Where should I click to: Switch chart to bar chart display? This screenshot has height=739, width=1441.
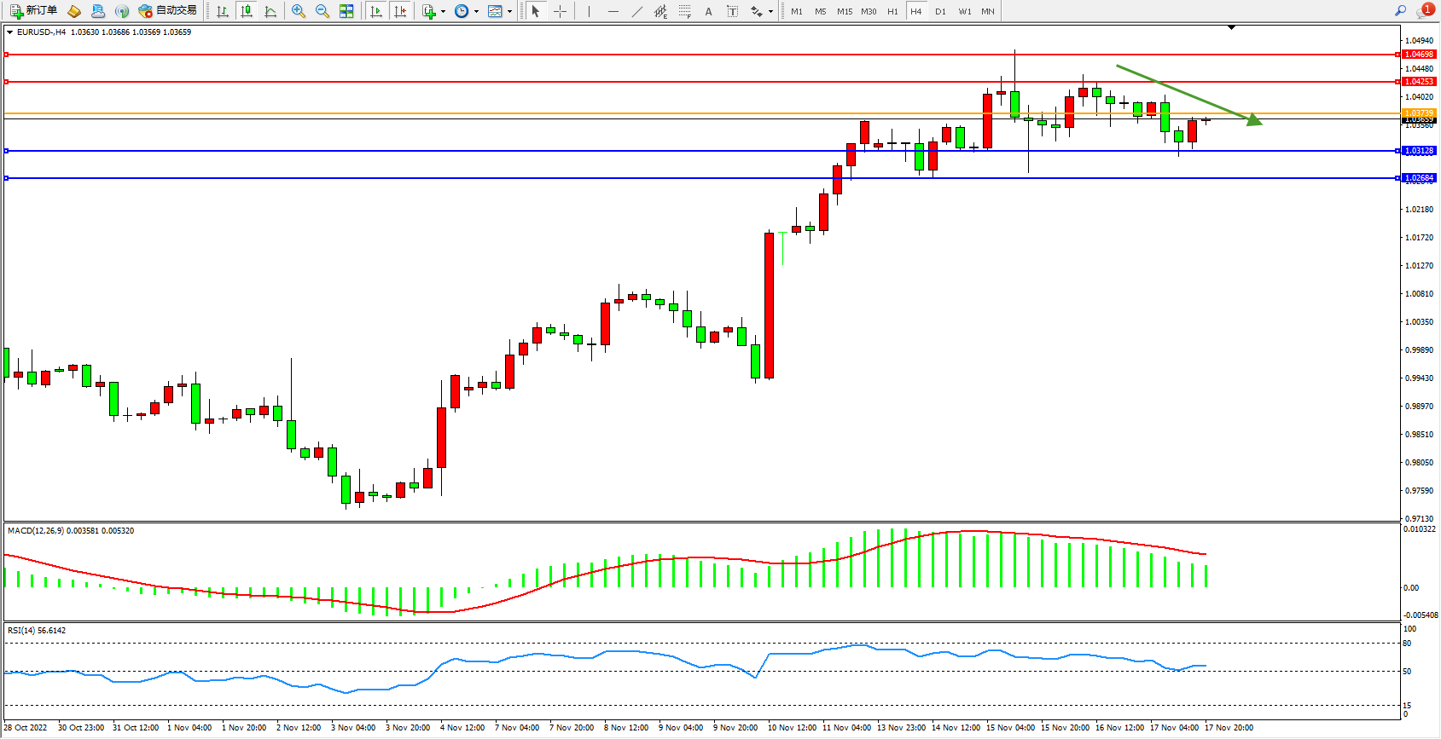click(223, 11)
